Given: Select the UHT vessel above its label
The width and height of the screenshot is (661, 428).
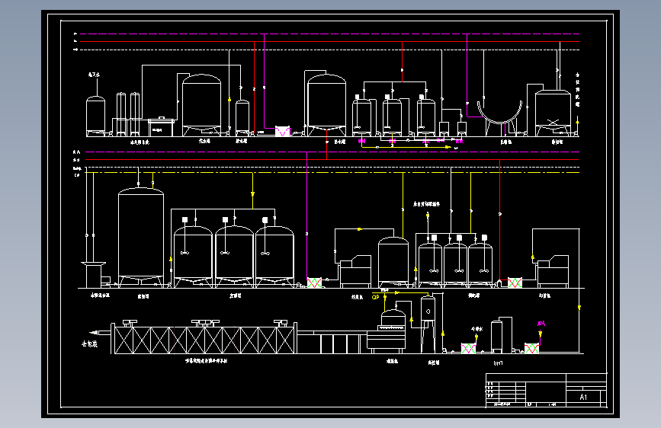Looking at the screenshot, I should 496,336.
